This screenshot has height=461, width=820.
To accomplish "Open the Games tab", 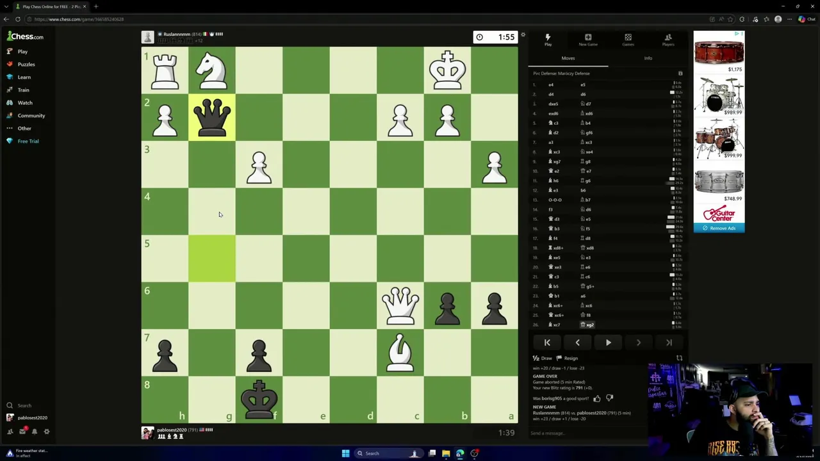I will coord(628,40).
